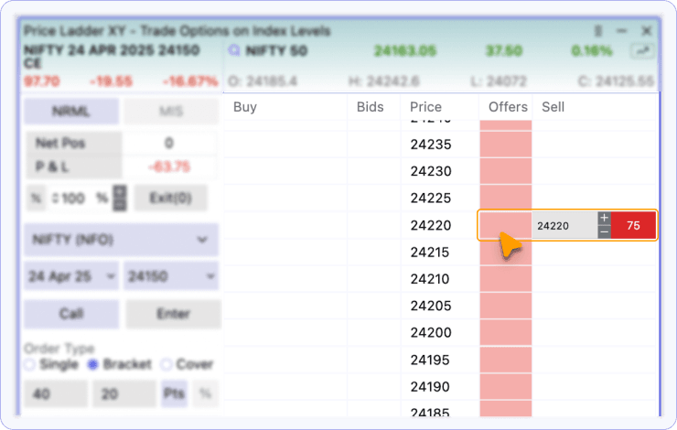
Task: Select the Single order type
Action: 30,364
